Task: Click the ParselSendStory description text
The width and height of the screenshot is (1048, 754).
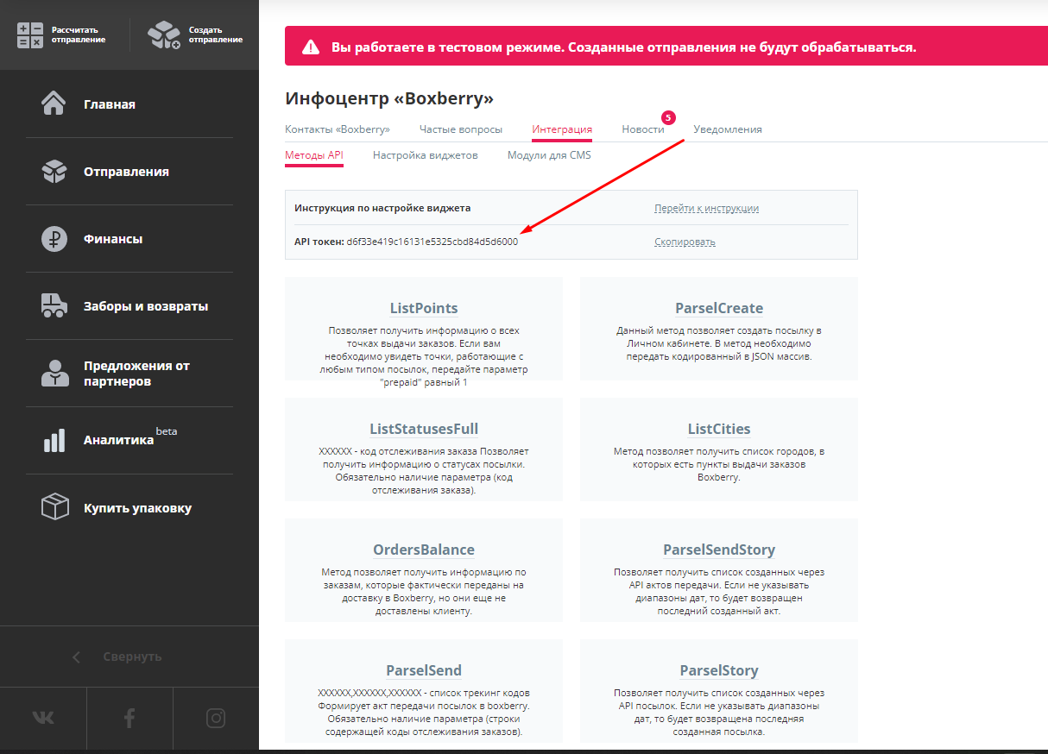Action: (x=719, y=591)
